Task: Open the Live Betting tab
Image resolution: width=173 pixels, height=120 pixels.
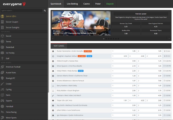Action: click(x=72, y=4)
